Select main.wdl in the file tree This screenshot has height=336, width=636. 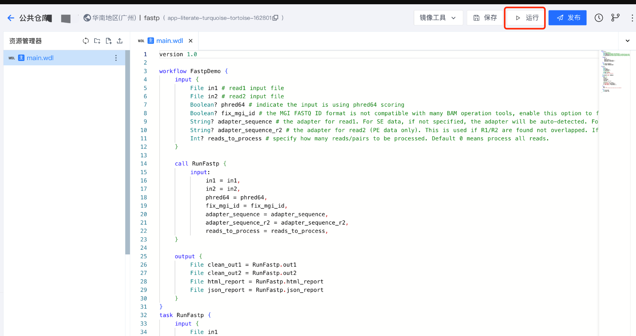[x=40, y=58]
